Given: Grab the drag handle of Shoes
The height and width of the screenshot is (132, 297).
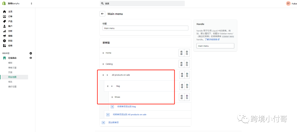Looking at the screenshot, I should coord(112,97).
